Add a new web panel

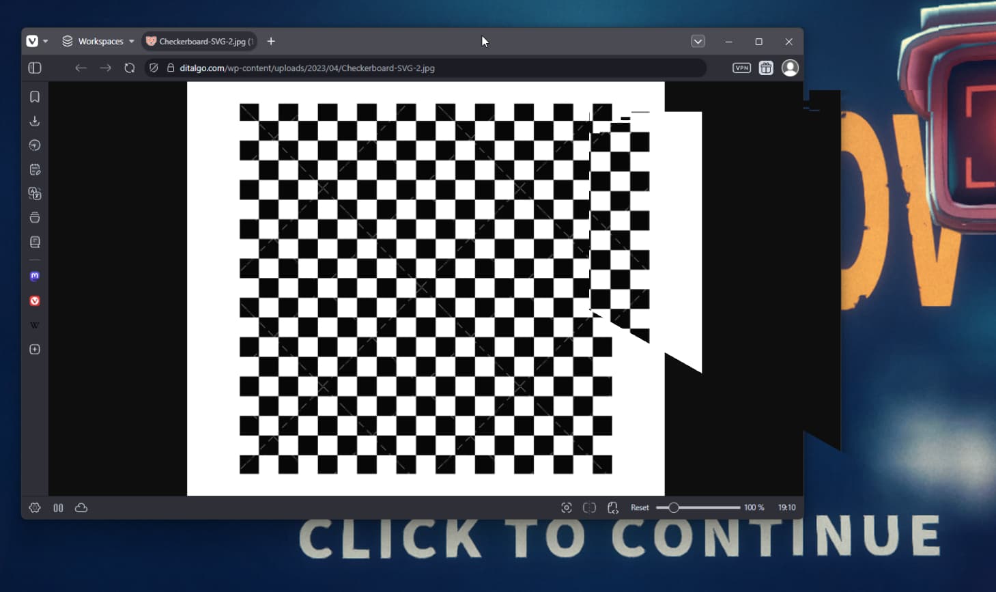tap(35, 350)
